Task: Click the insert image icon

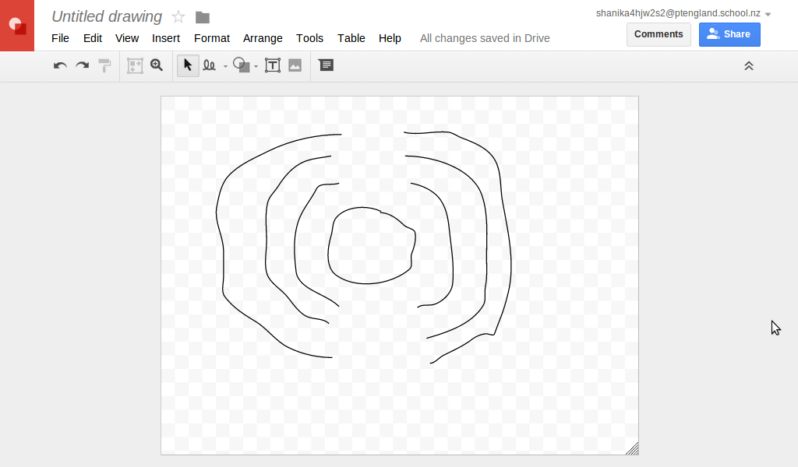Action: point(295,65)
